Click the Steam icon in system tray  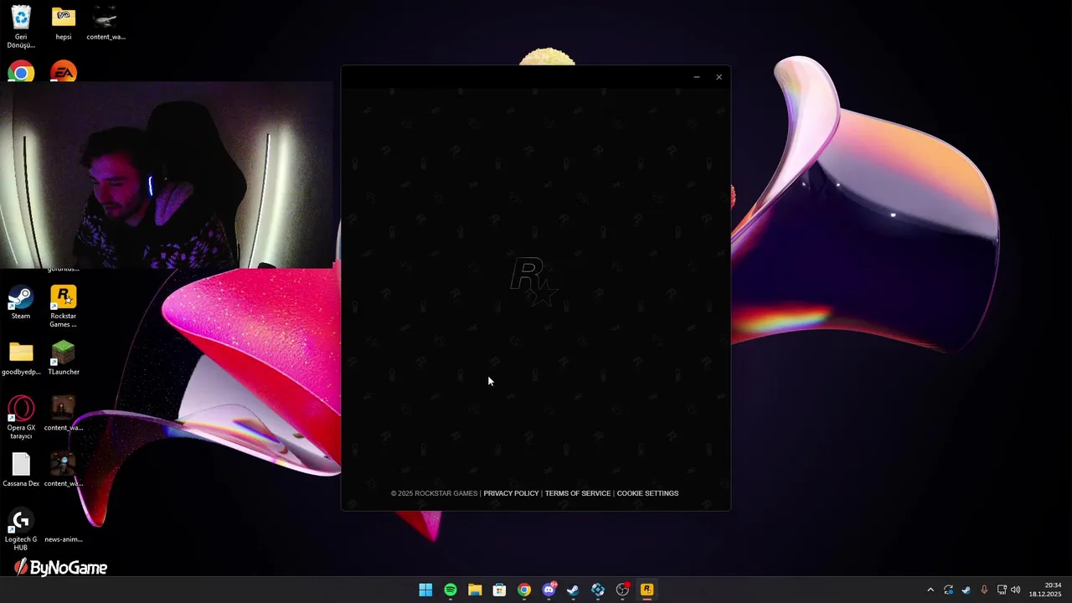(x=966, y=590)
